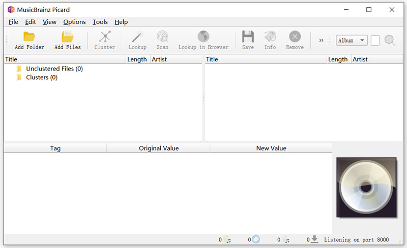The image size is (407, 248).
Task: Click the Remove toolbar icon
Action: pos(295,37)
